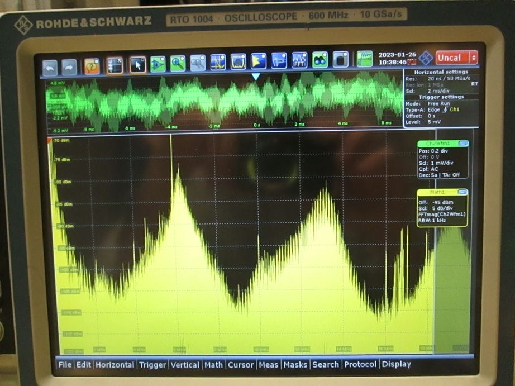
Task: Open the Search menu
Action: pos(326,364)
